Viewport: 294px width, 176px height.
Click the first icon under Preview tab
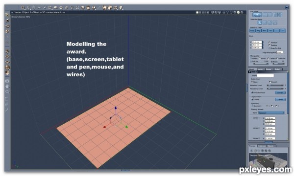[252, 151]
